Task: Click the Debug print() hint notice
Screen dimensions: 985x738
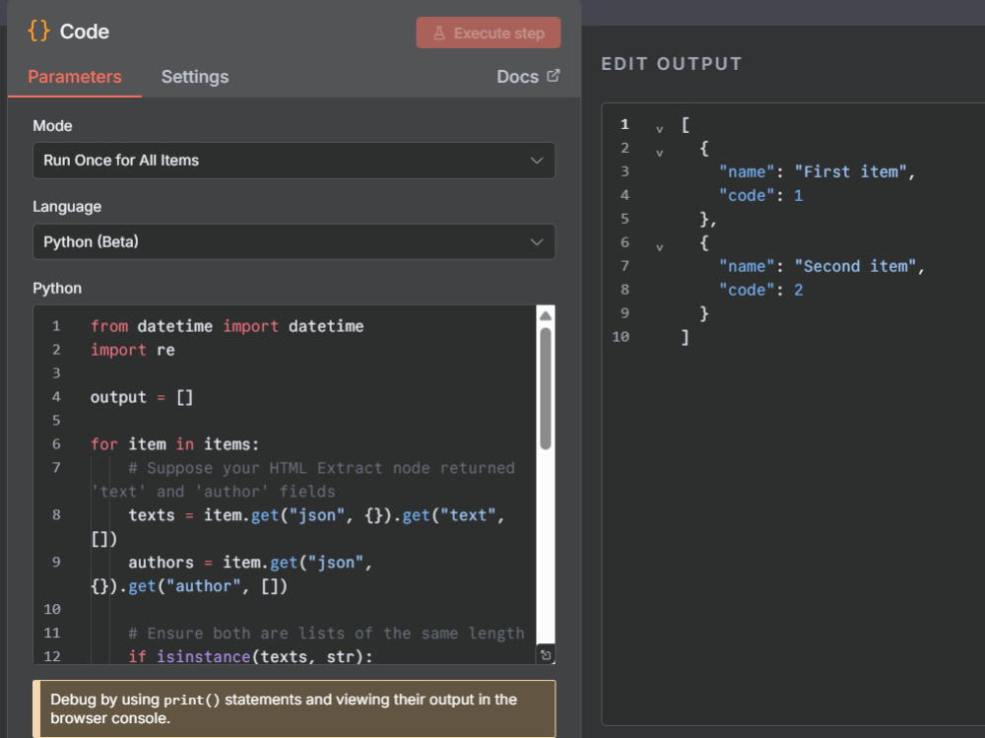Action: (x=294, y=708)
